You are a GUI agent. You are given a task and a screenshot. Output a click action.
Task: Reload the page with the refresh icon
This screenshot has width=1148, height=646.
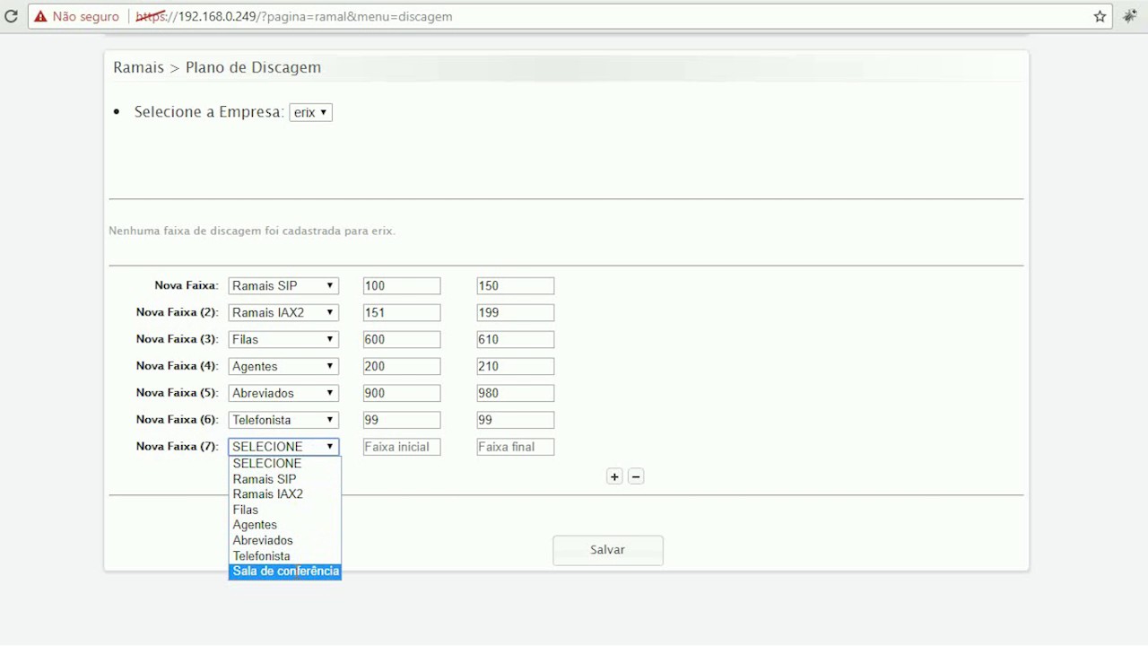[11, 16]
